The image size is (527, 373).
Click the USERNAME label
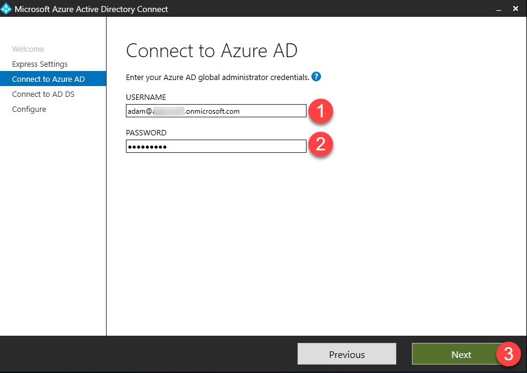pos(146,97)
